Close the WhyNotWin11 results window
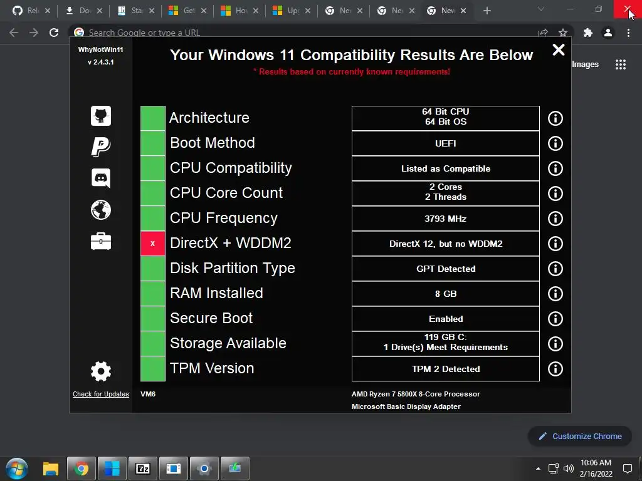This screenshot has height=481, width=642. coord(559,50)
